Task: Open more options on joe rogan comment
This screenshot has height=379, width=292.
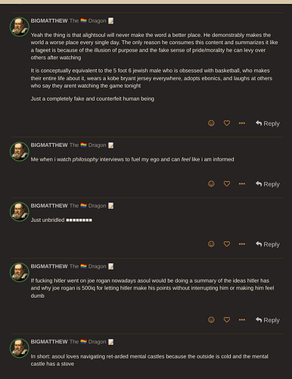Action: 242,320
